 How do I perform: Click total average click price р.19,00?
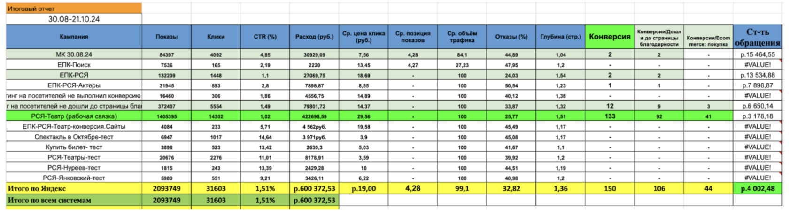(364, 188)
